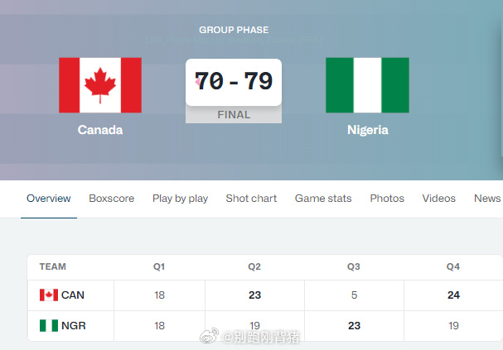The width and height of the screenshot is (503, 350).
Task: Open the Videos tab
Action: click(x=439, y=199)
